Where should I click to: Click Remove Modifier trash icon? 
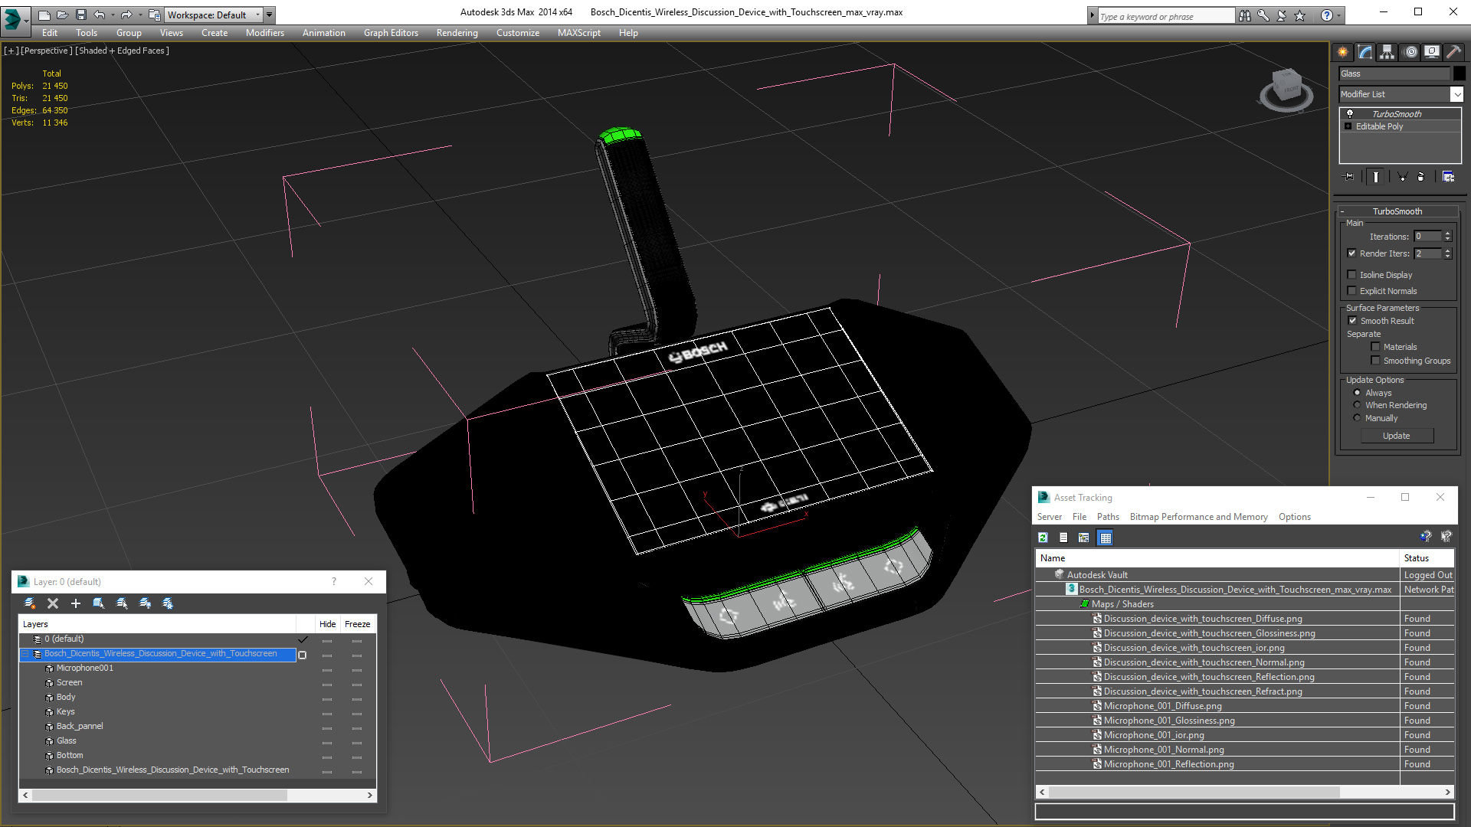tap(1421, 177)
